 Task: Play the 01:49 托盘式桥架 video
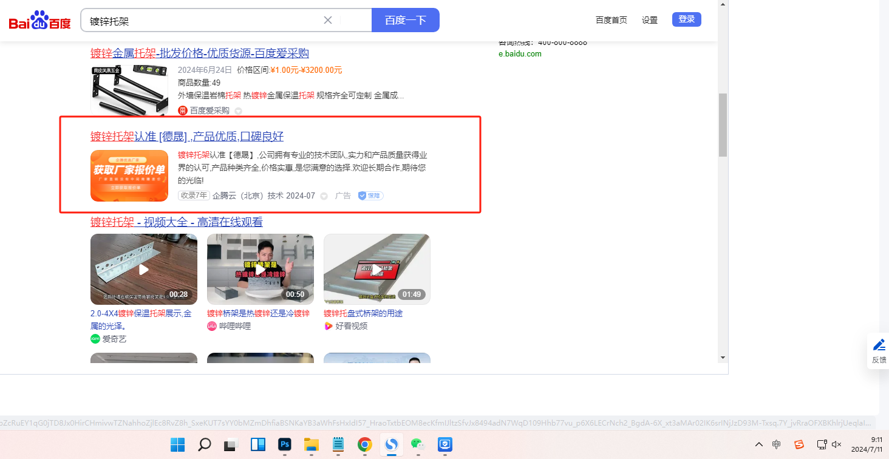point(377,269)
